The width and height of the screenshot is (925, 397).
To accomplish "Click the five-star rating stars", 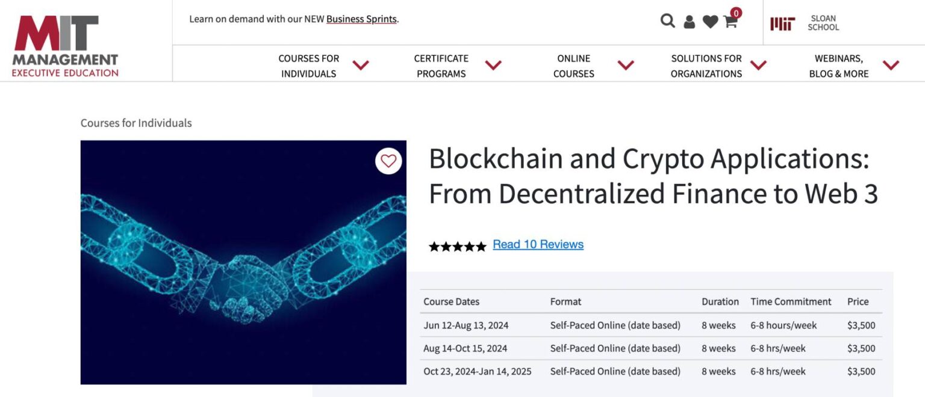I will click(457, 245).
